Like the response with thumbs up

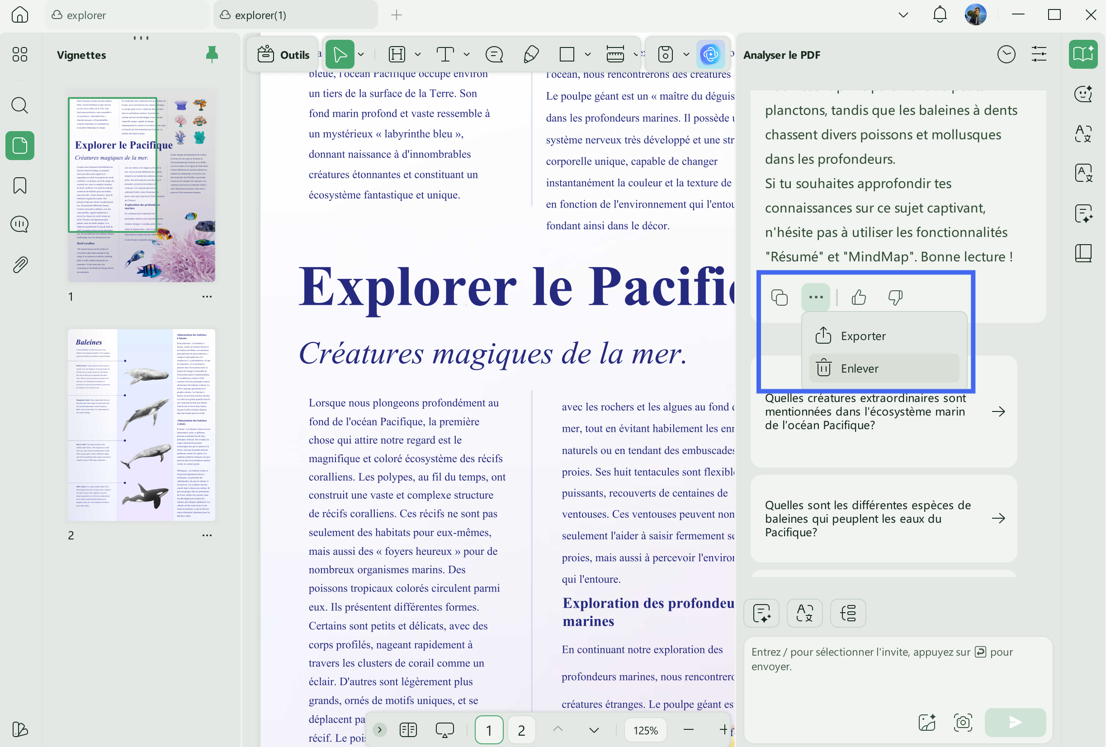[859, 298]
